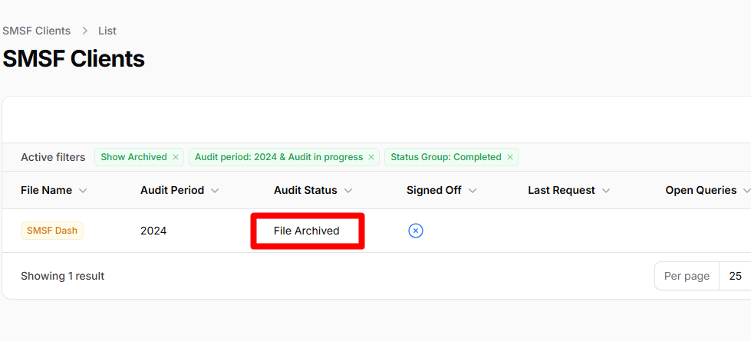Sort by Audit Period column arrow
The width and height of the screenshot is (751, 341).
[215, 191]
